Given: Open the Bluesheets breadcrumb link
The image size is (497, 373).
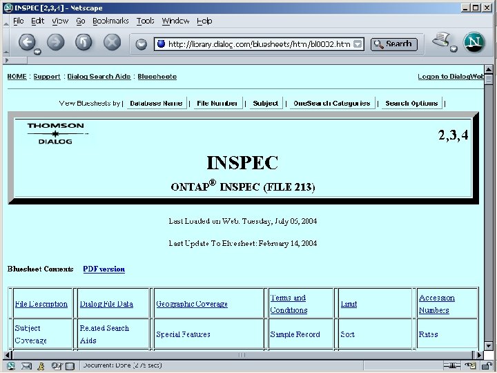Looking at the screenshot, I should pos(157,77).
